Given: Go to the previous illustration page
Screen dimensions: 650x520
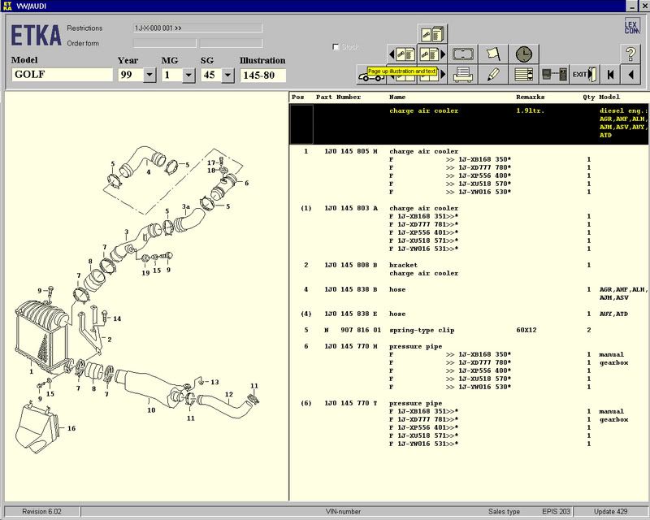Looking at the screenshot, I should [x=401, y=54].
